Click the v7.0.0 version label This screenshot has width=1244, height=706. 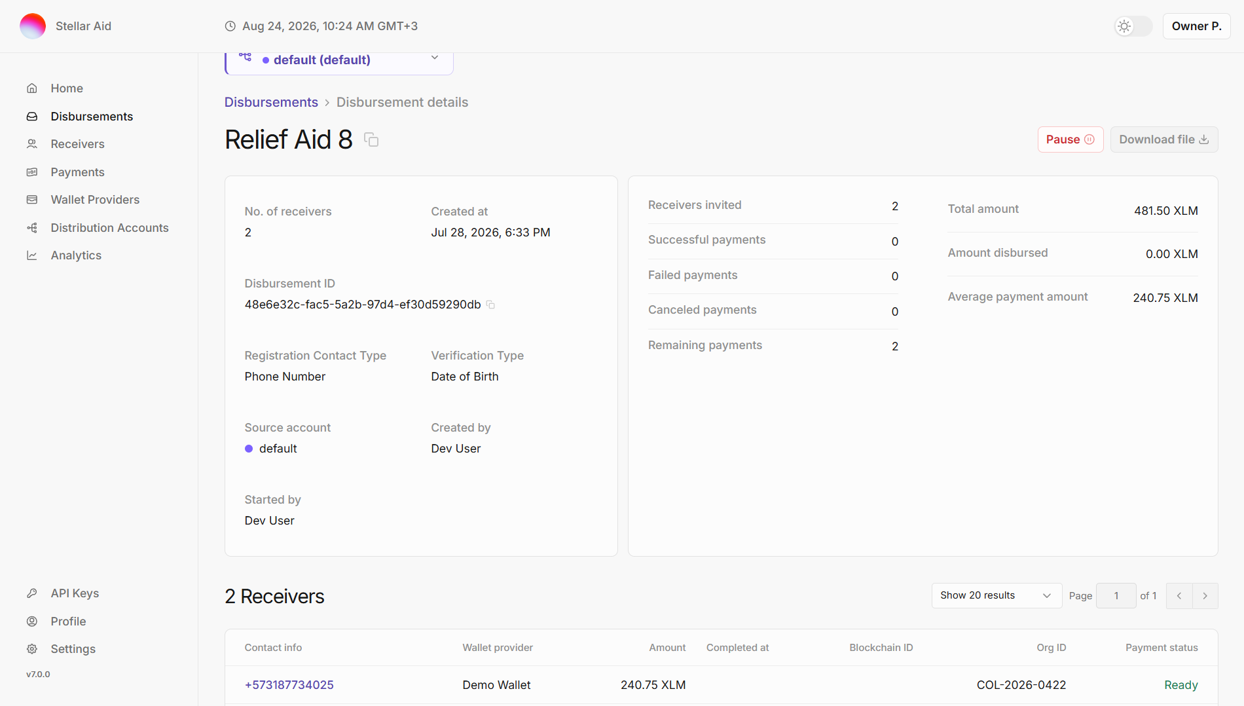(x=38, y=675)
